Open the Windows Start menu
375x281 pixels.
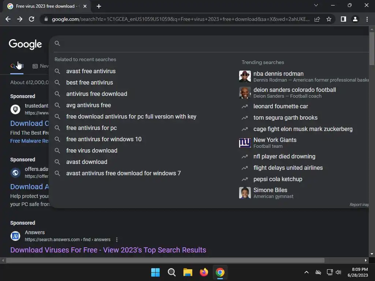pos(155,272)
